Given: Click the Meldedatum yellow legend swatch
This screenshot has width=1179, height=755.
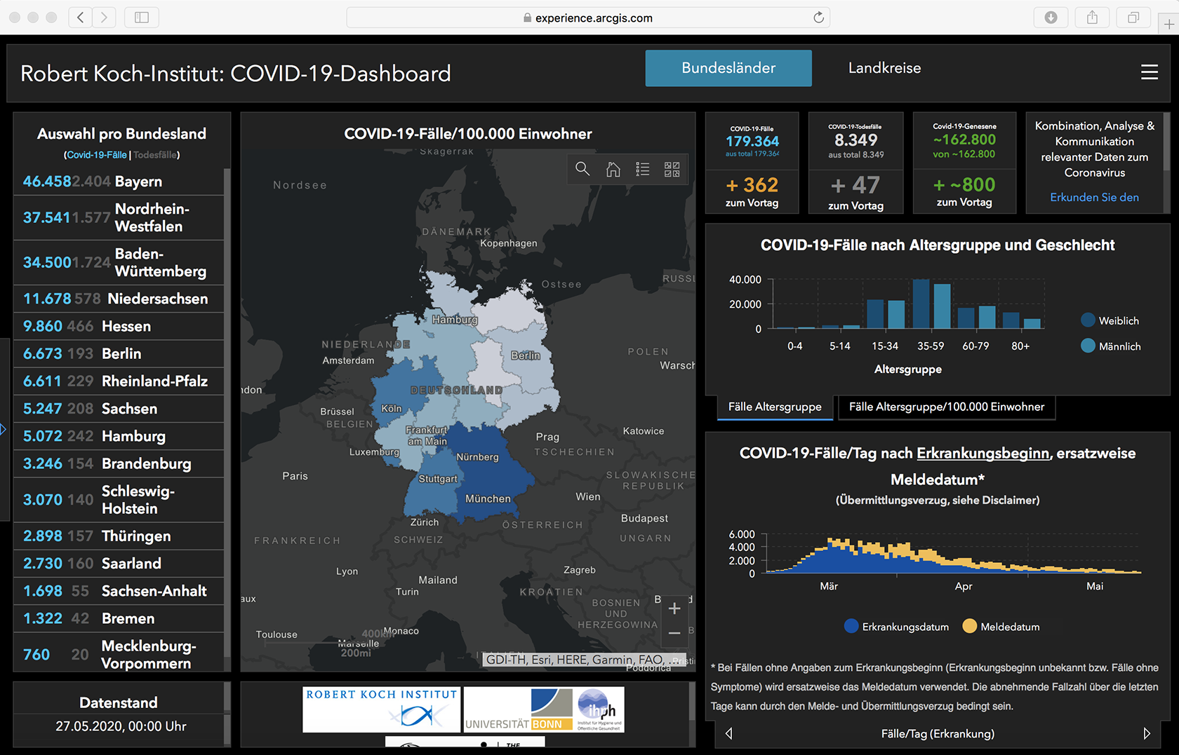Looking at the screenshot, I should click(969, 627).
